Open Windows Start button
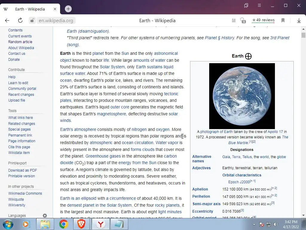306x230 pixels. tap(8, 224)
